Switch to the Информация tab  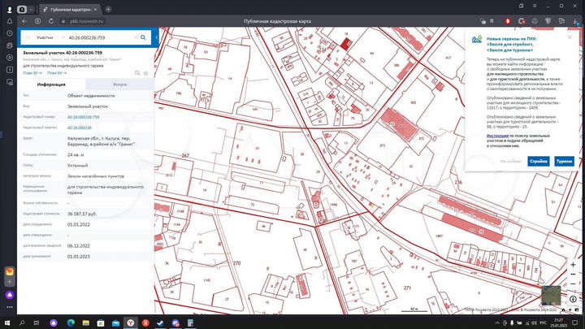click(51, 84)
